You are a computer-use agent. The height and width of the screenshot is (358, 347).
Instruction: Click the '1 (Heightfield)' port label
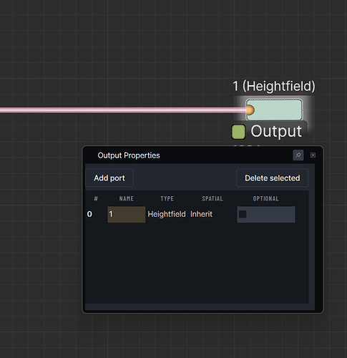coord(274,86)
